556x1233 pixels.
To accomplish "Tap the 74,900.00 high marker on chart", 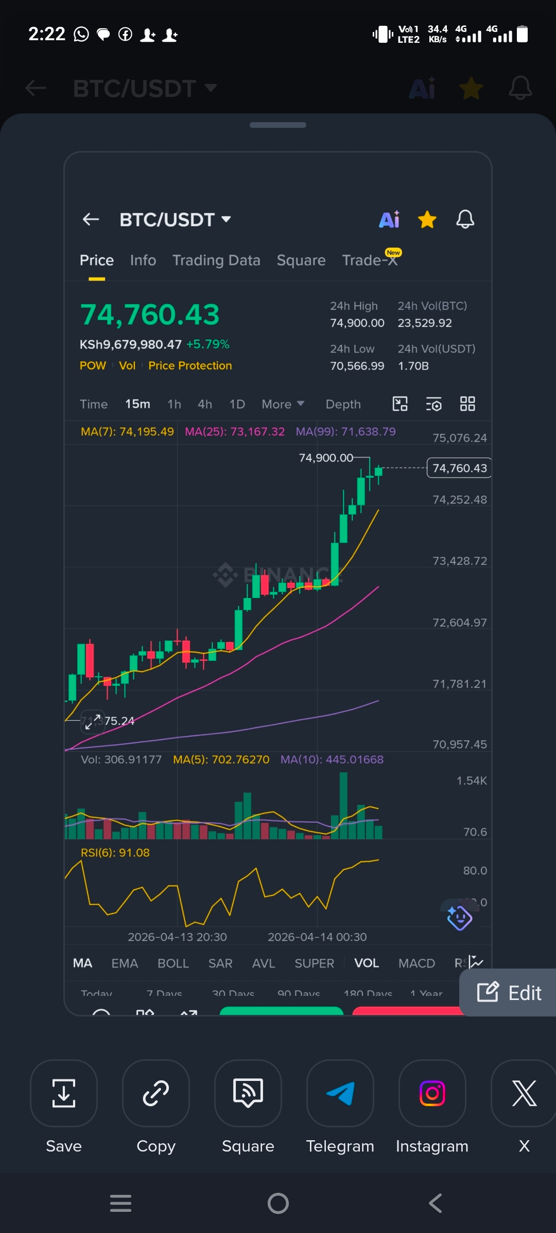I will (326, 458).
